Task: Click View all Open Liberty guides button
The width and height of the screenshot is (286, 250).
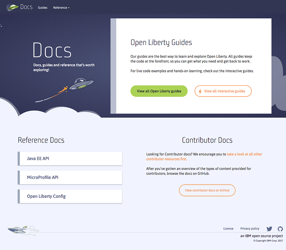Action: pos(159,91)
